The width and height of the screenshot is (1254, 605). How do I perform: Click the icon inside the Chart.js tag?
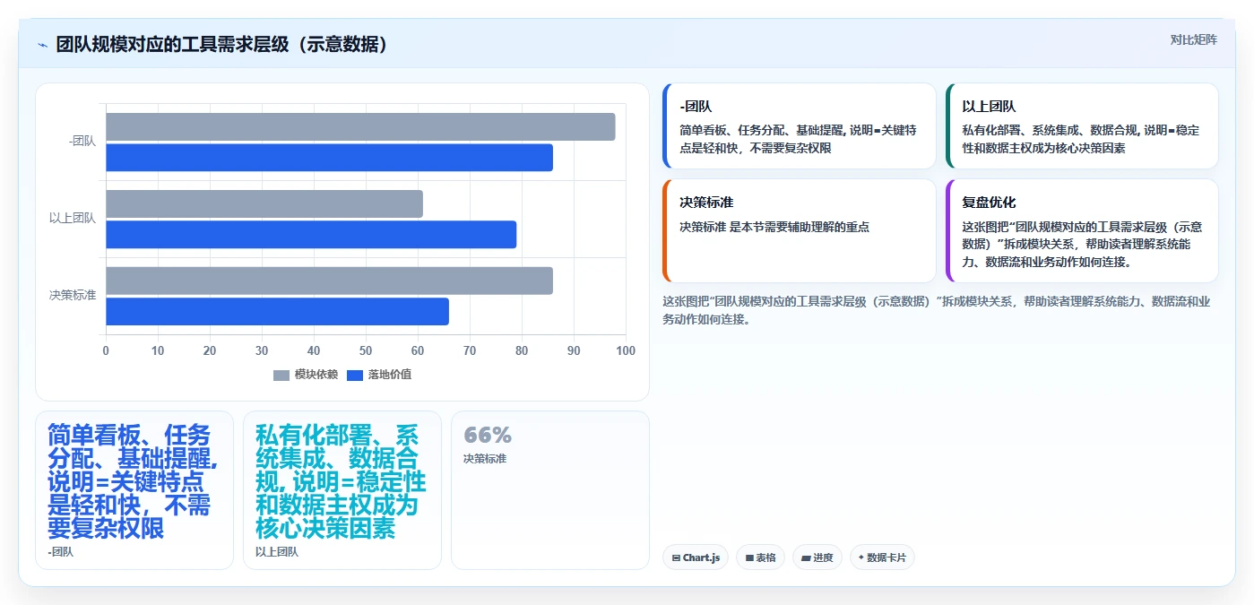[x=676, y=558]
